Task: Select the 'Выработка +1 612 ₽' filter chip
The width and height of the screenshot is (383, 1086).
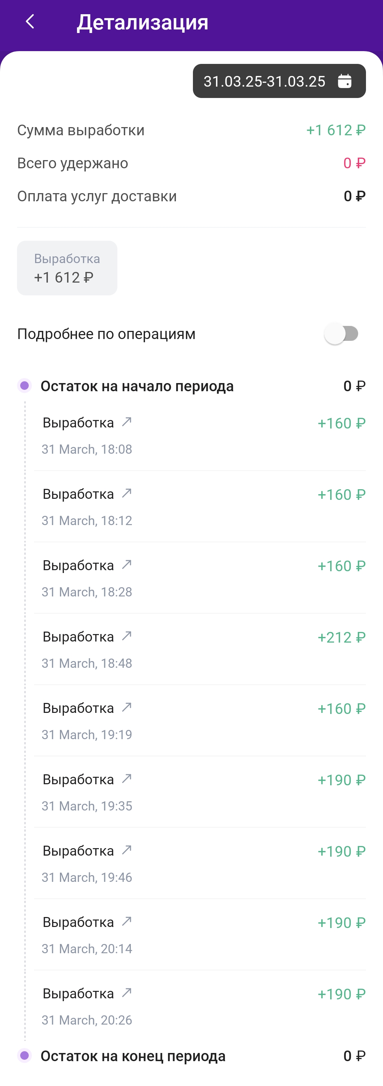Action: pyautogui.click(x=67, y=268)
